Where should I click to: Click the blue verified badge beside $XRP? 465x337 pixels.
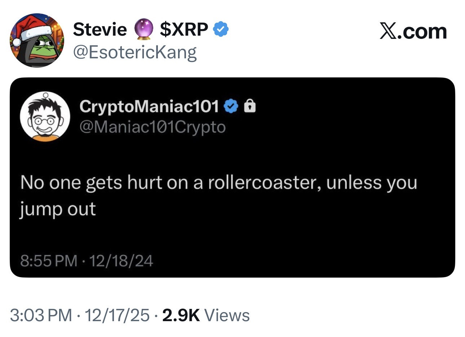221,29
